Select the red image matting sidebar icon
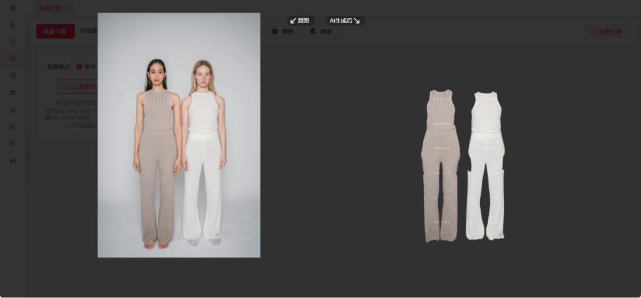This screenshot has height=298, width=641. click(x=13, y=59)
